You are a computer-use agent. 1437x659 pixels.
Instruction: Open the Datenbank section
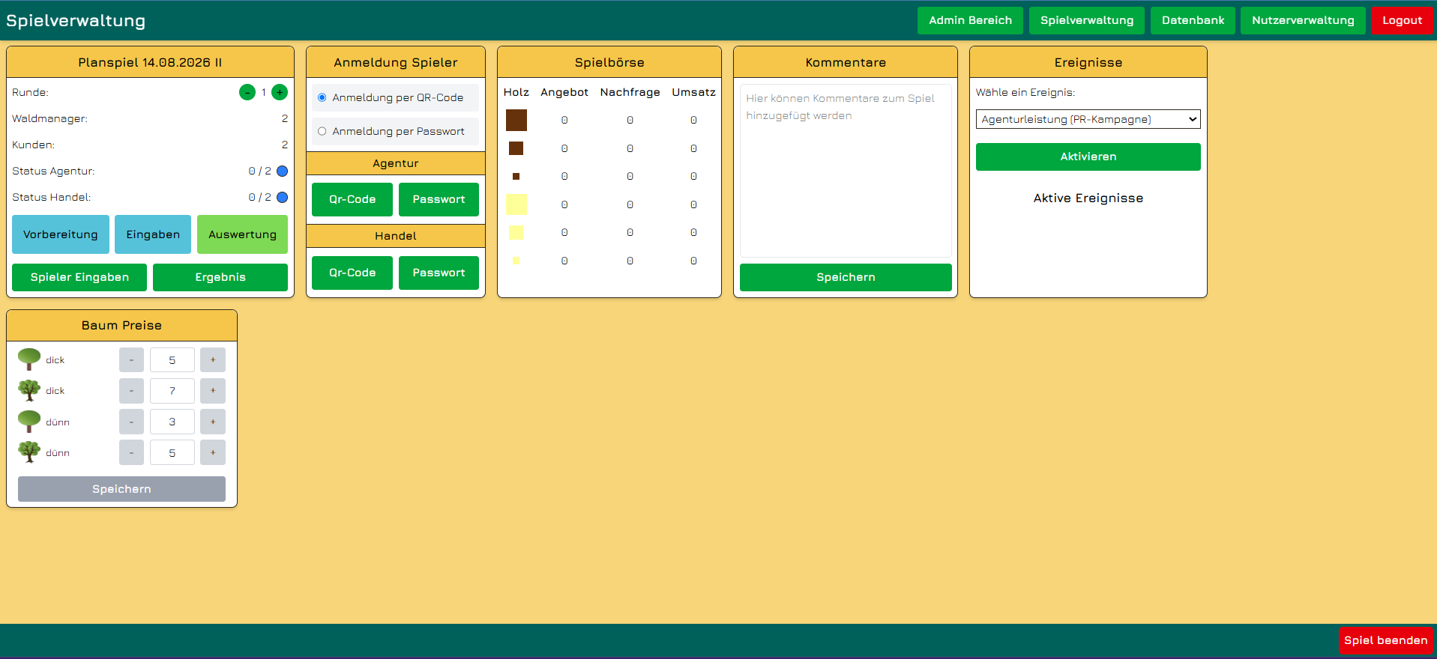click(x=1193, y=20)
